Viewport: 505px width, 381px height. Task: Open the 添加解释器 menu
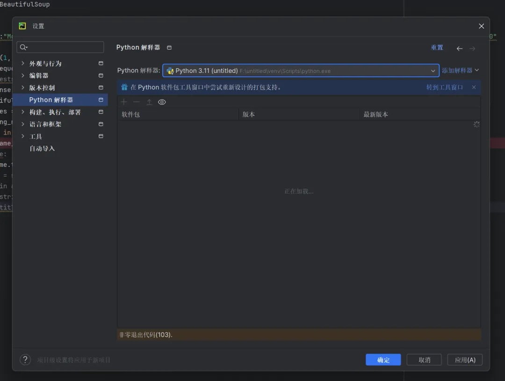(x=460, y=70)
